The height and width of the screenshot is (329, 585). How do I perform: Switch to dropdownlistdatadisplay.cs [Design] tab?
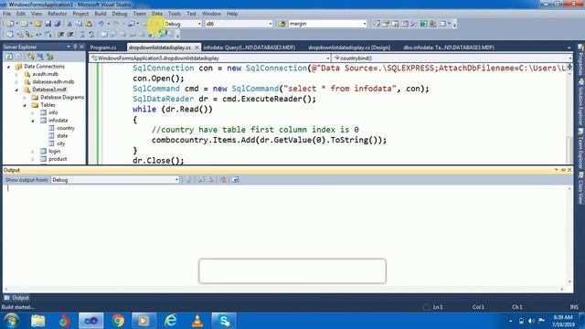[x=349, y=48]
